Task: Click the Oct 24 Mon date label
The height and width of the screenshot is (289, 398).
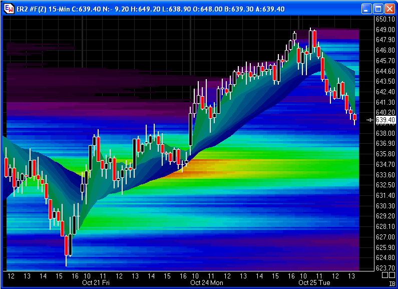Action: point(207,282)
